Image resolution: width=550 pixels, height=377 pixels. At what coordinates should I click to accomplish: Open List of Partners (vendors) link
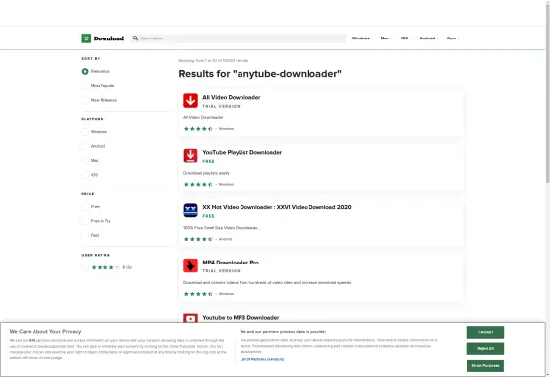262,359
